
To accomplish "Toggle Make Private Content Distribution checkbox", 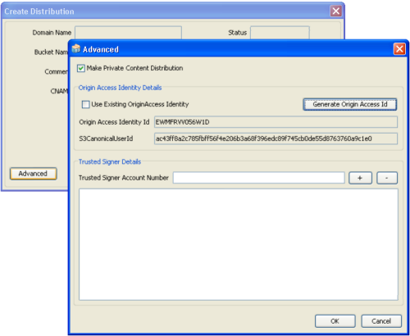I will (x=81, y=68).
